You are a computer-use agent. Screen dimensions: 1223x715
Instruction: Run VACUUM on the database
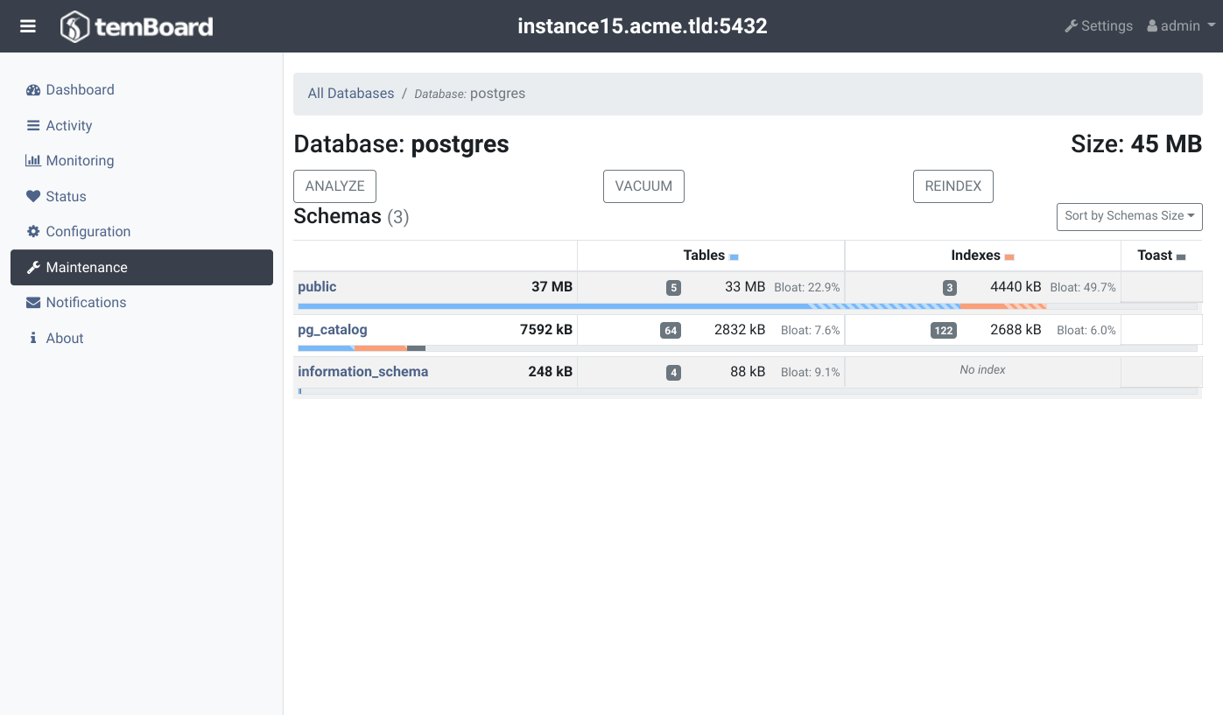coord(643,186)
